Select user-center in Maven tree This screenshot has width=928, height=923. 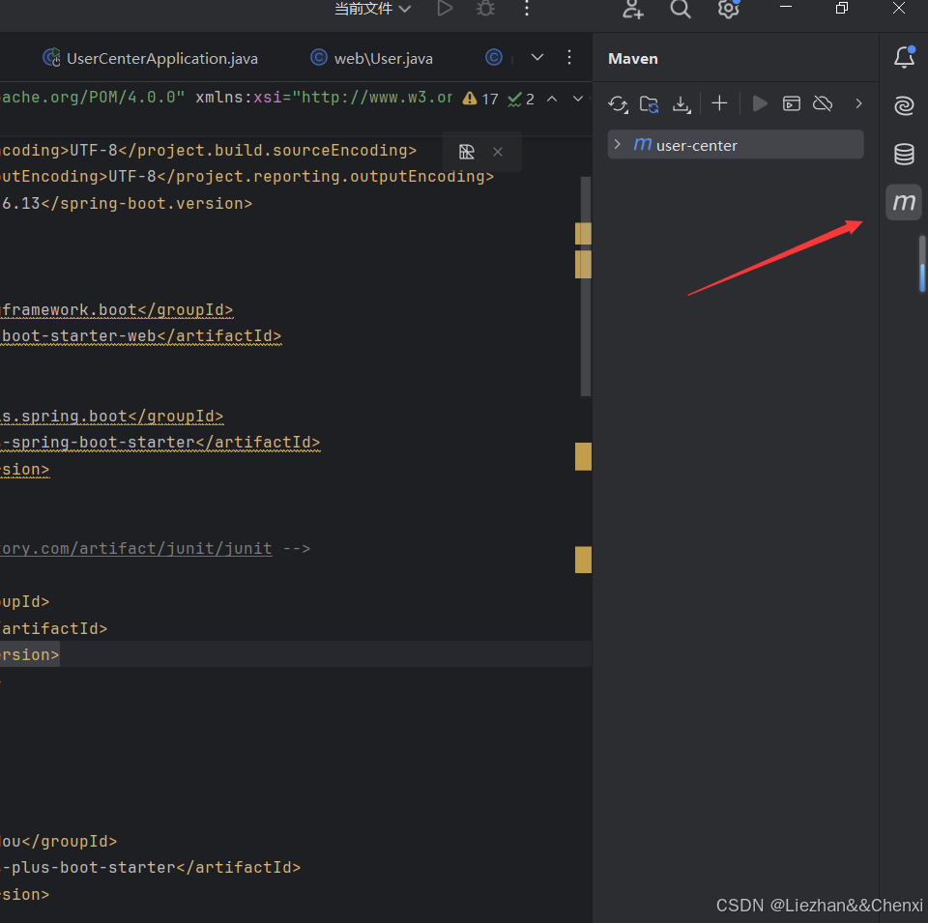point(735,144)
